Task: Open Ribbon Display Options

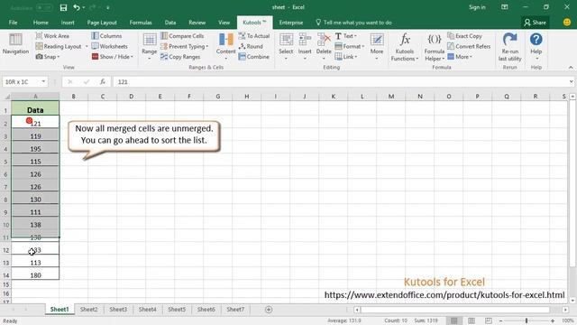Action: tap(505, 7)
